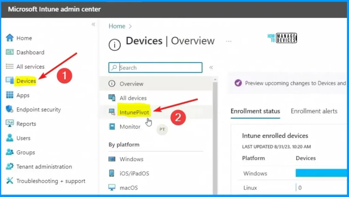
Task: Click into the Search input field
Action: tap(155, 67)
